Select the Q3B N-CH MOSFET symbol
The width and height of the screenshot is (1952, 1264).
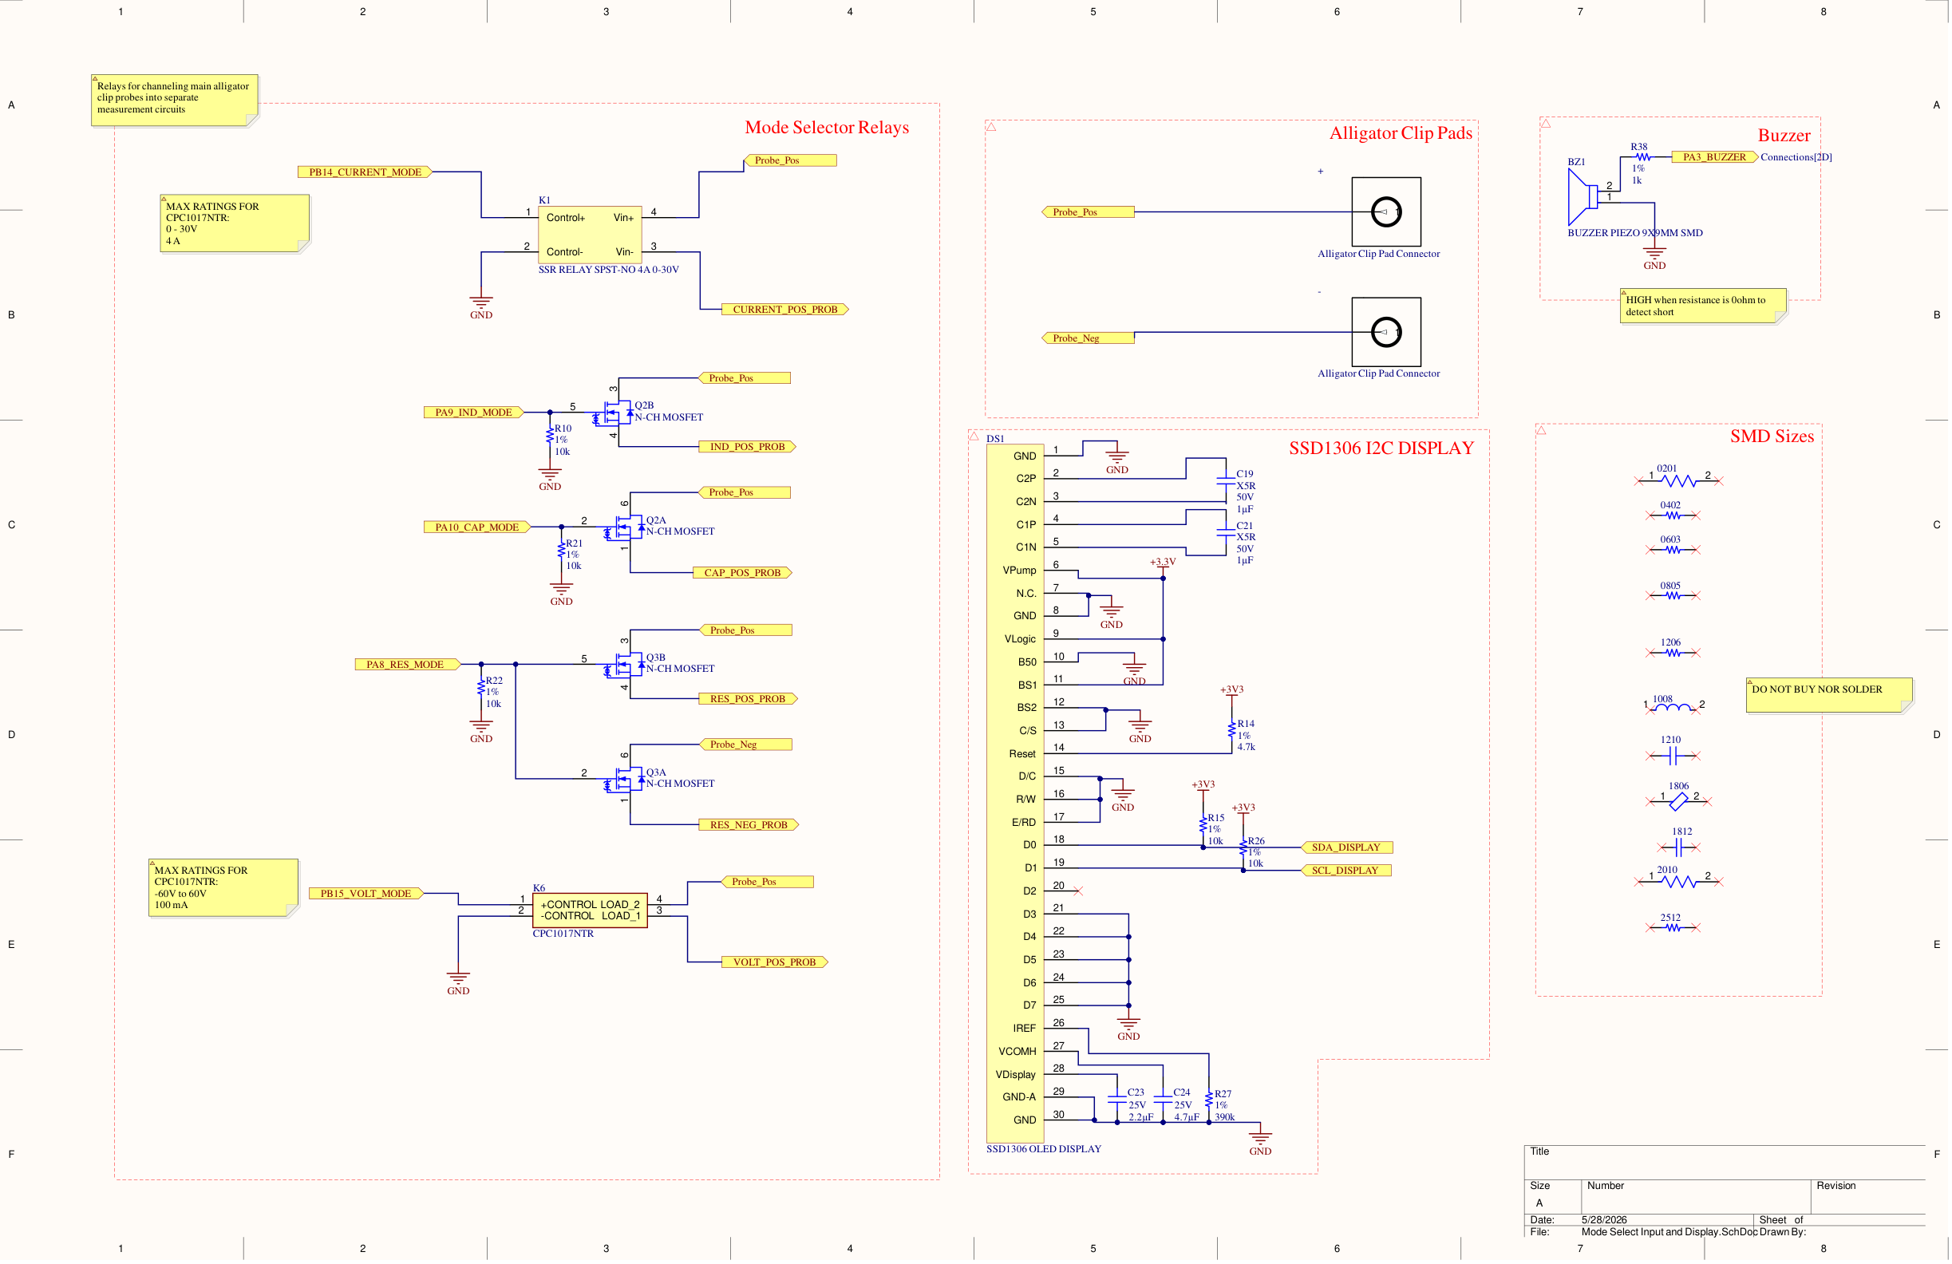click(x=625, y=665)
